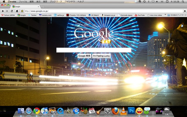The image size is (187, 117).
Task: Open the Google bookmark in bookmarks bar
Action: 21,15
